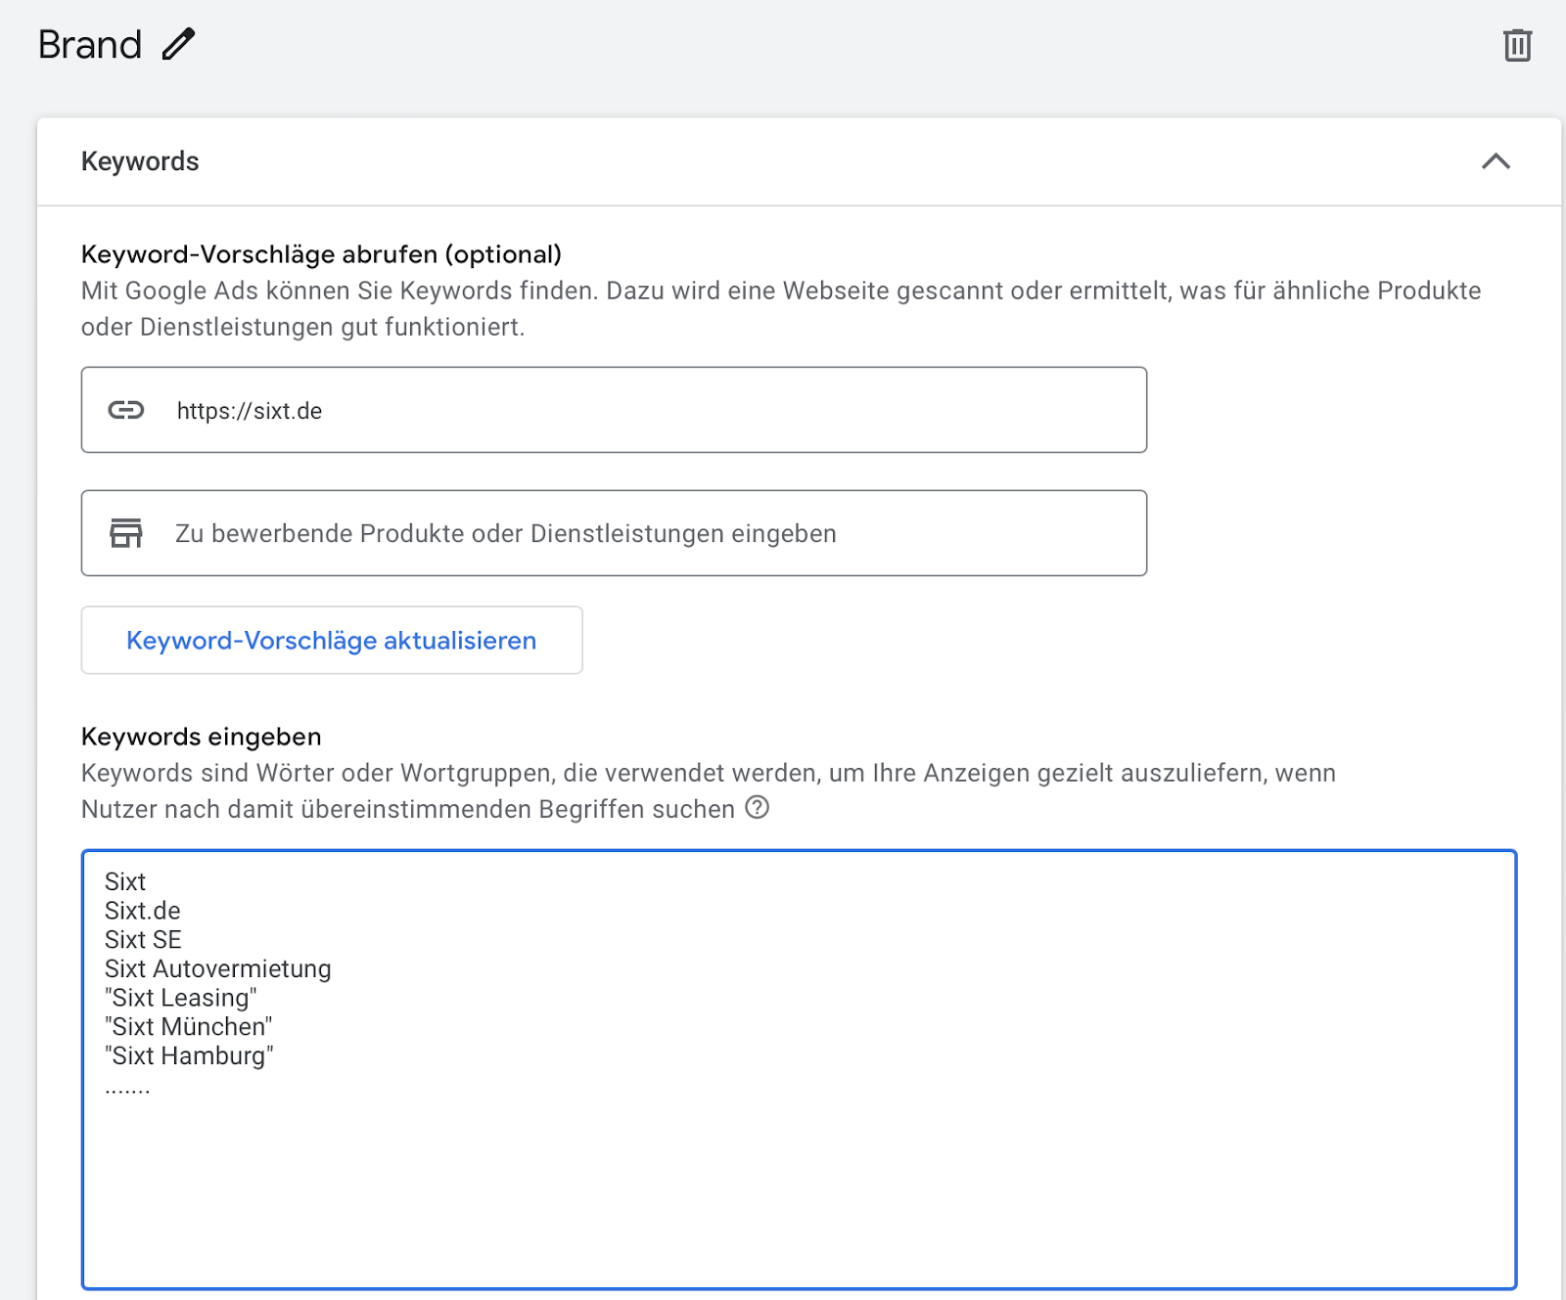The image size is (1566, 1300).
Task: Click Keyword-Vorschläge aktualisieren button
Action: tap(332, 640)
